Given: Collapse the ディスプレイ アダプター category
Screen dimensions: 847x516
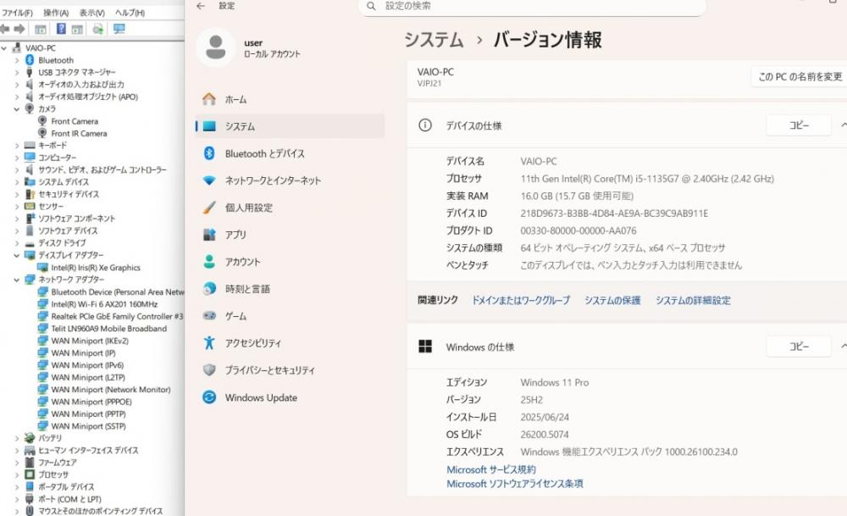Looking at the screenshot, I should tap(17, 255).
